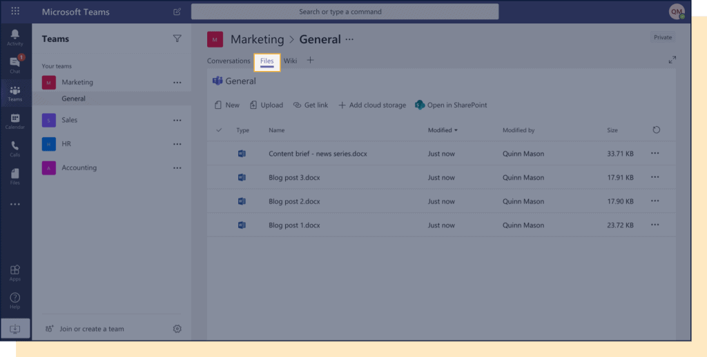This screenshot has width=707, height=357.
Task: Open actions menu for Blog post 3.docx
Action: 655,177
